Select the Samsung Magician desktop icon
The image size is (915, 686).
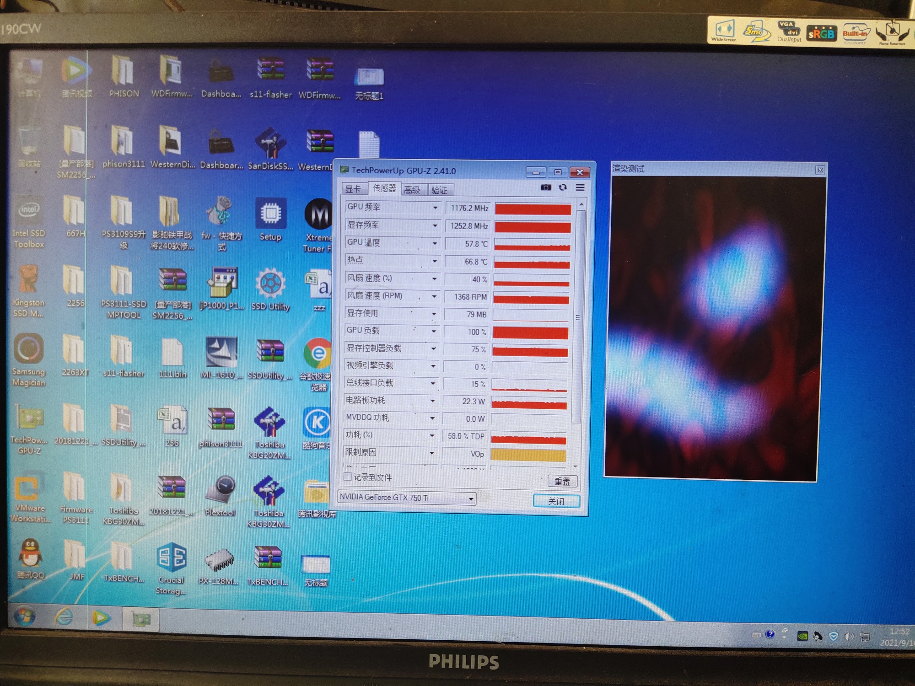(29, 360)
